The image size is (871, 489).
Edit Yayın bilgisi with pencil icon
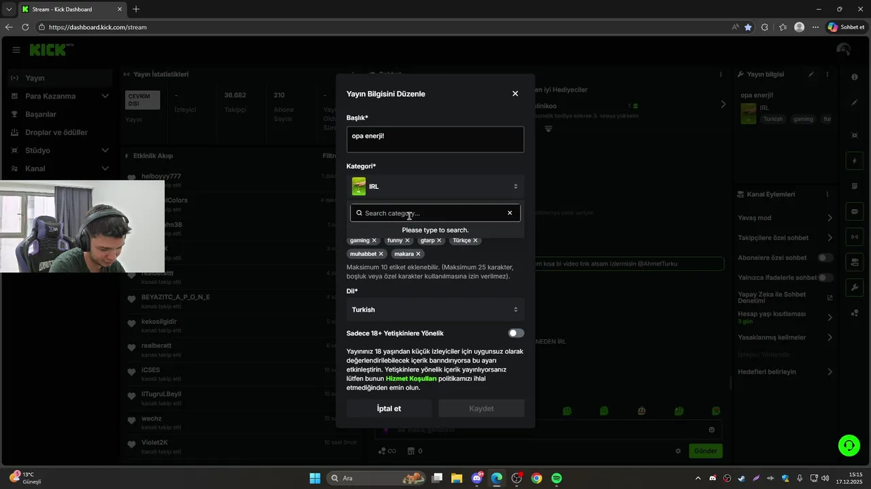point(811,74)
